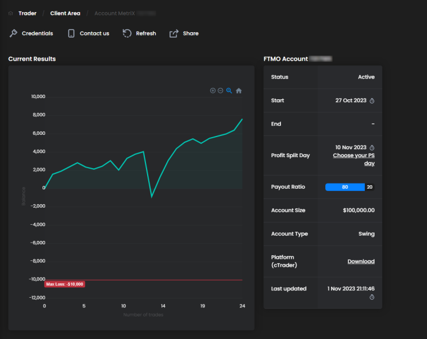Screen dimensions: 427x339
Task: Open the Contact us label
Action: point(94,33)
